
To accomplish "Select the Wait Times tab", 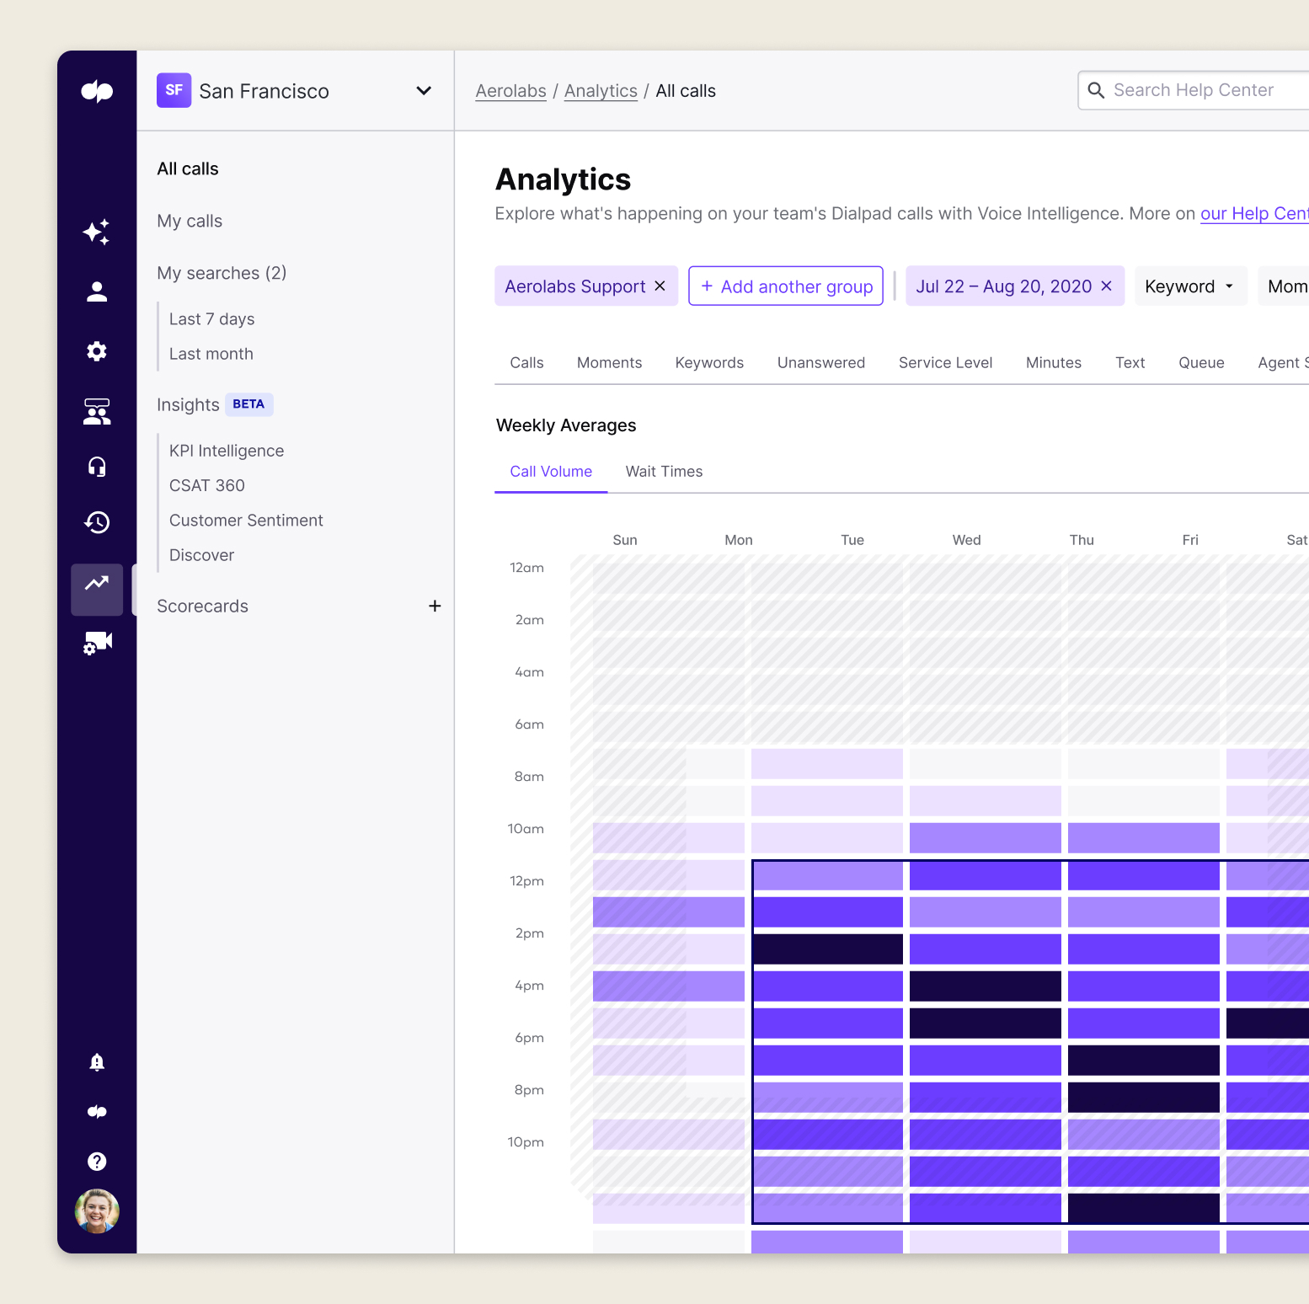I will click(664, 472).
